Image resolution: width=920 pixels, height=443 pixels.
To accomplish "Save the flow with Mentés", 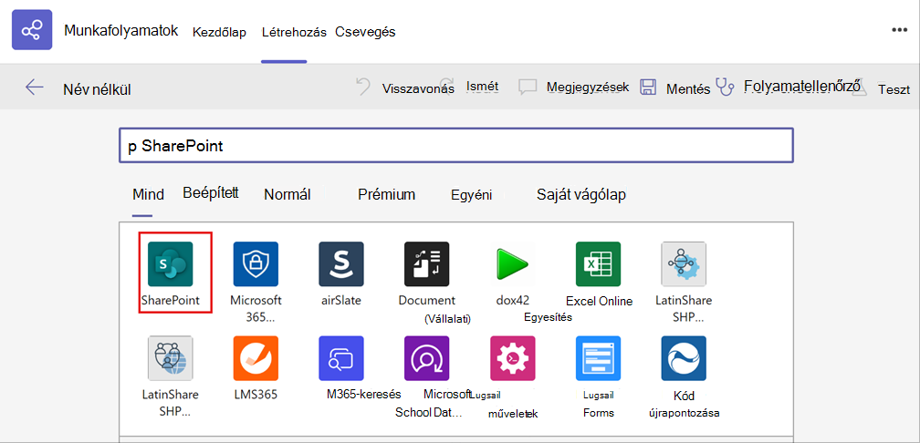I will pos(688,89).
